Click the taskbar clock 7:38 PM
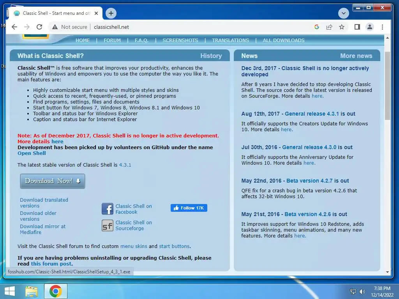 [x=382, y=288]
